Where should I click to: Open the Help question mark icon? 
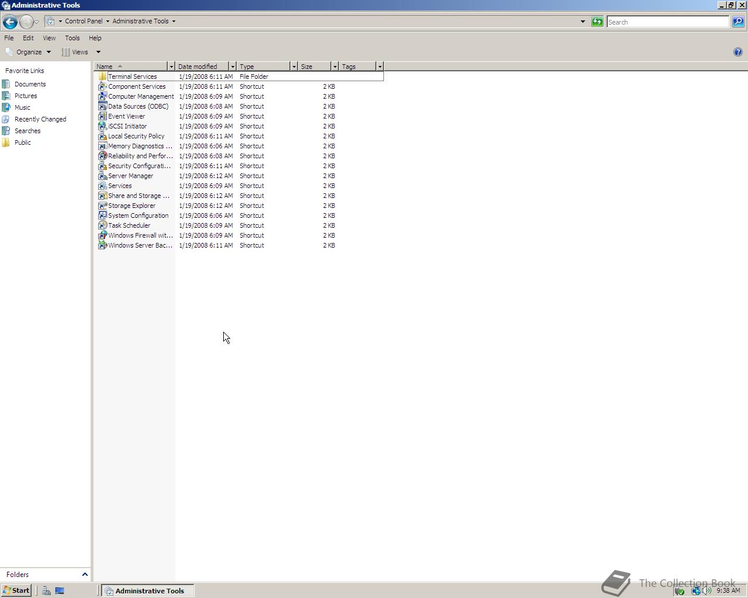[737, 52]
